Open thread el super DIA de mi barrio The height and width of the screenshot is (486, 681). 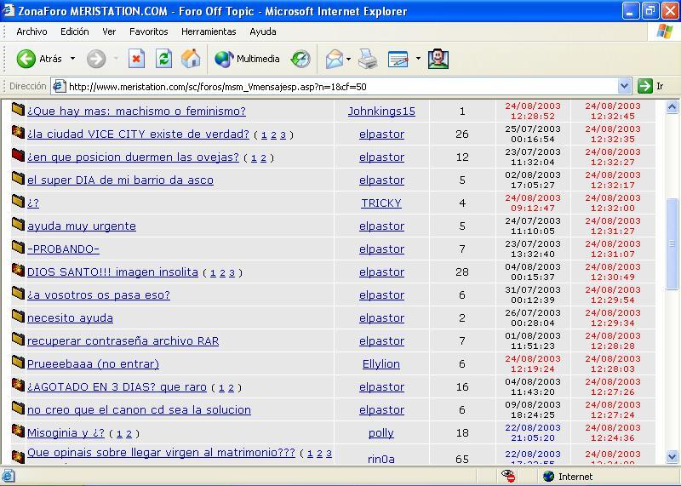tap(120, 180)
